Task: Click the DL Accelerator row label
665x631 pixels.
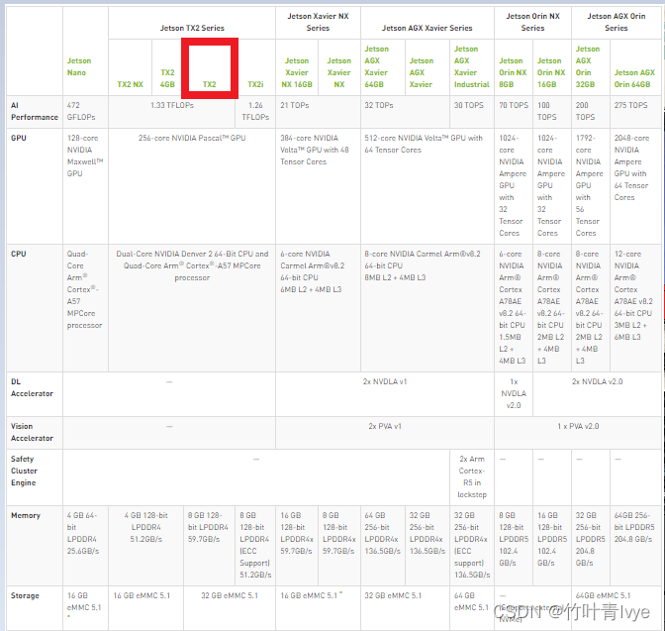Action: tap(33, 387)
